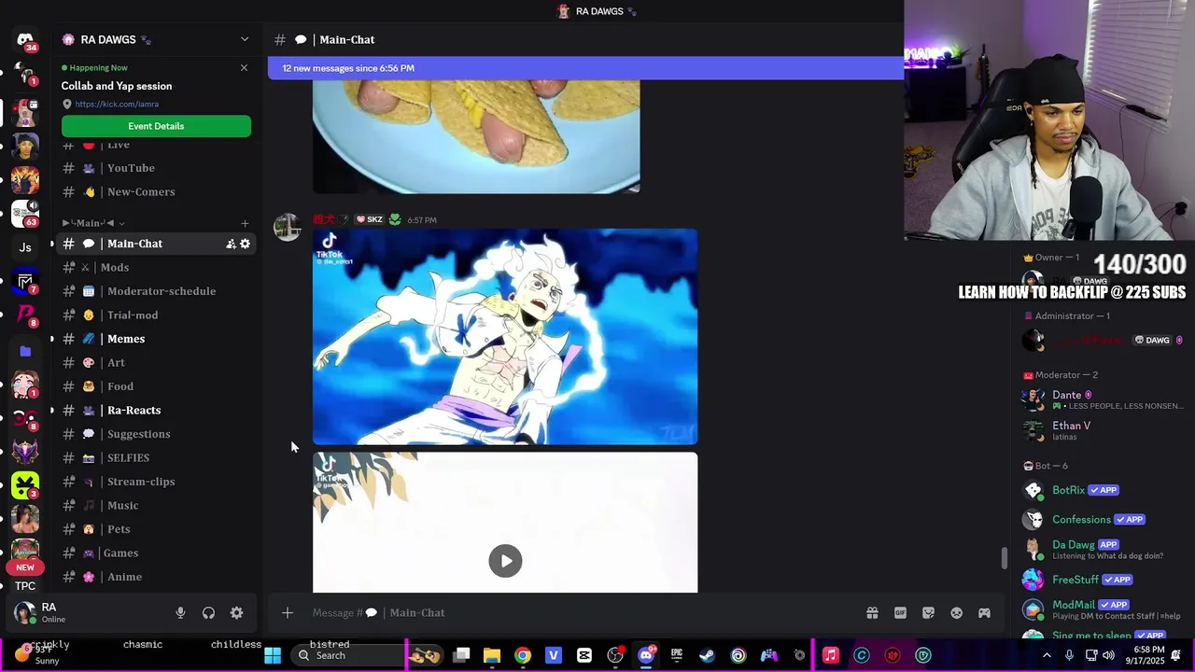Open the Ra-Reacts channel
The width and height of the screenshot is (1195, 672).
pos(155,411)
